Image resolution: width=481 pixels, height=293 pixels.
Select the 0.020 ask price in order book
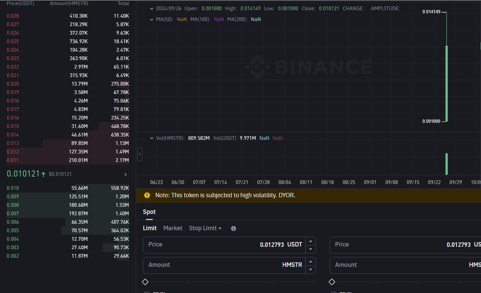13,84
